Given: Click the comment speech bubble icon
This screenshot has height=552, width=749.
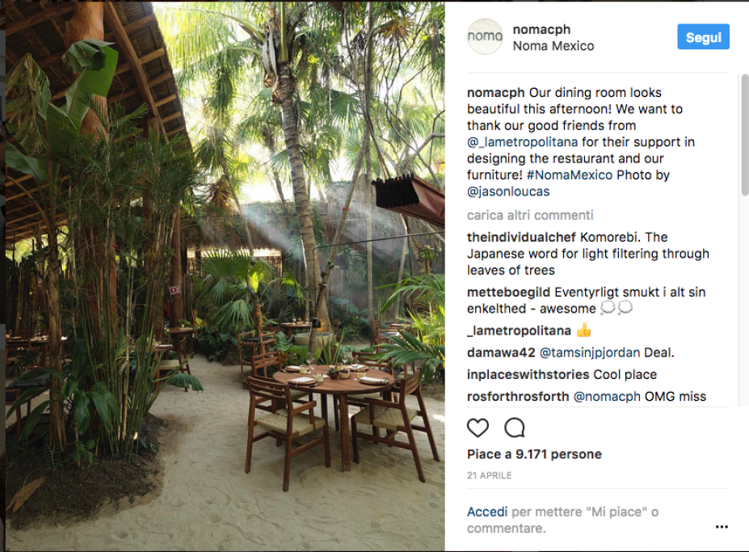Looking at the screenshot, I should click(515, 428).
